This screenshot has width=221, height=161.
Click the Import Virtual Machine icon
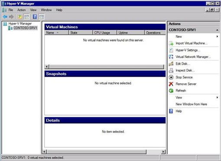point(171,43)
